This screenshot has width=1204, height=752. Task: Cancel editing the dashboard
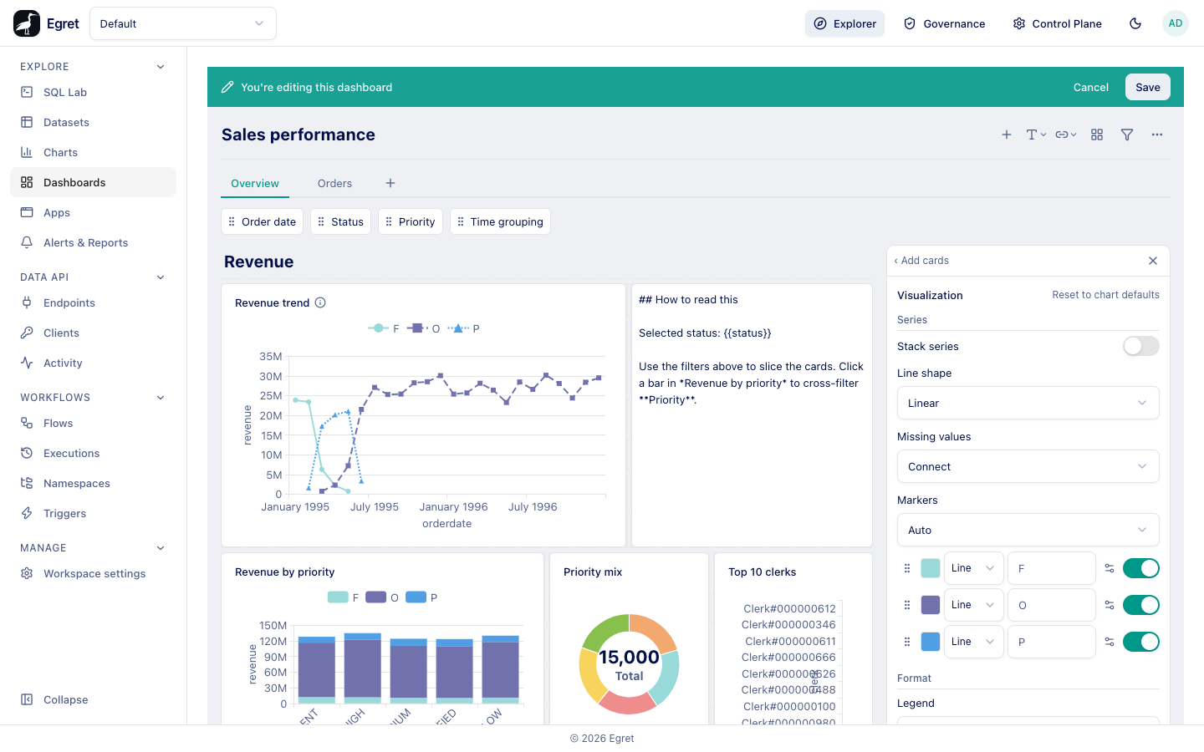[1091, 87]
